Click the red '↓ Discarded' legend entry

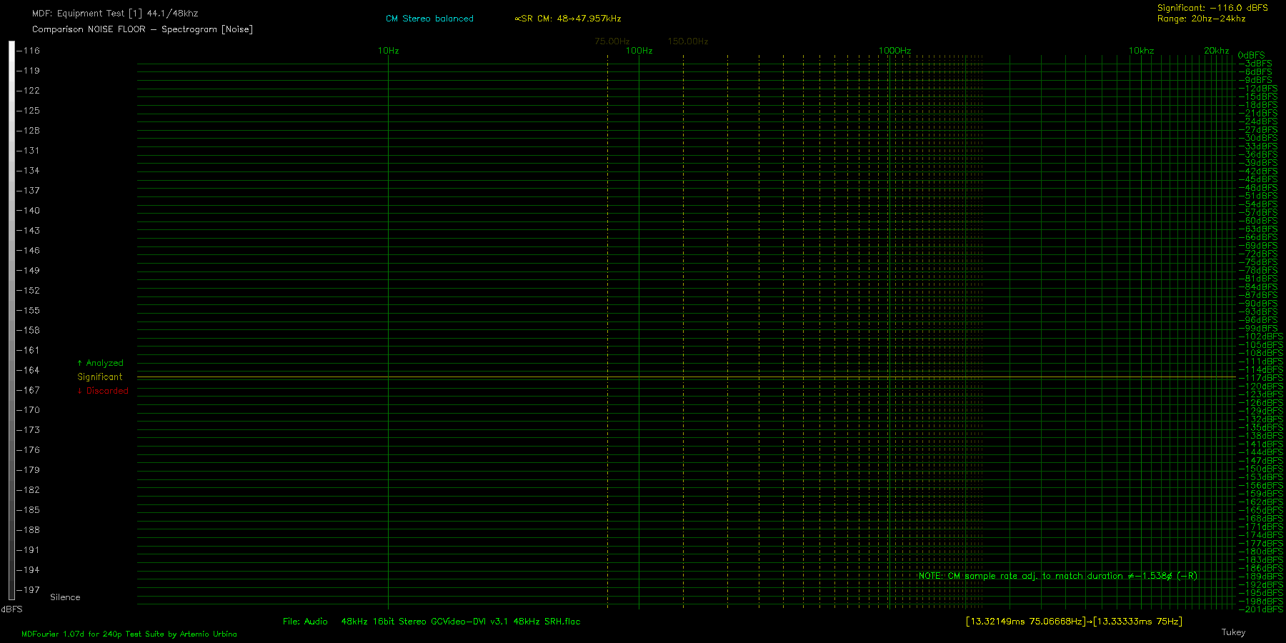pos(103,391)
